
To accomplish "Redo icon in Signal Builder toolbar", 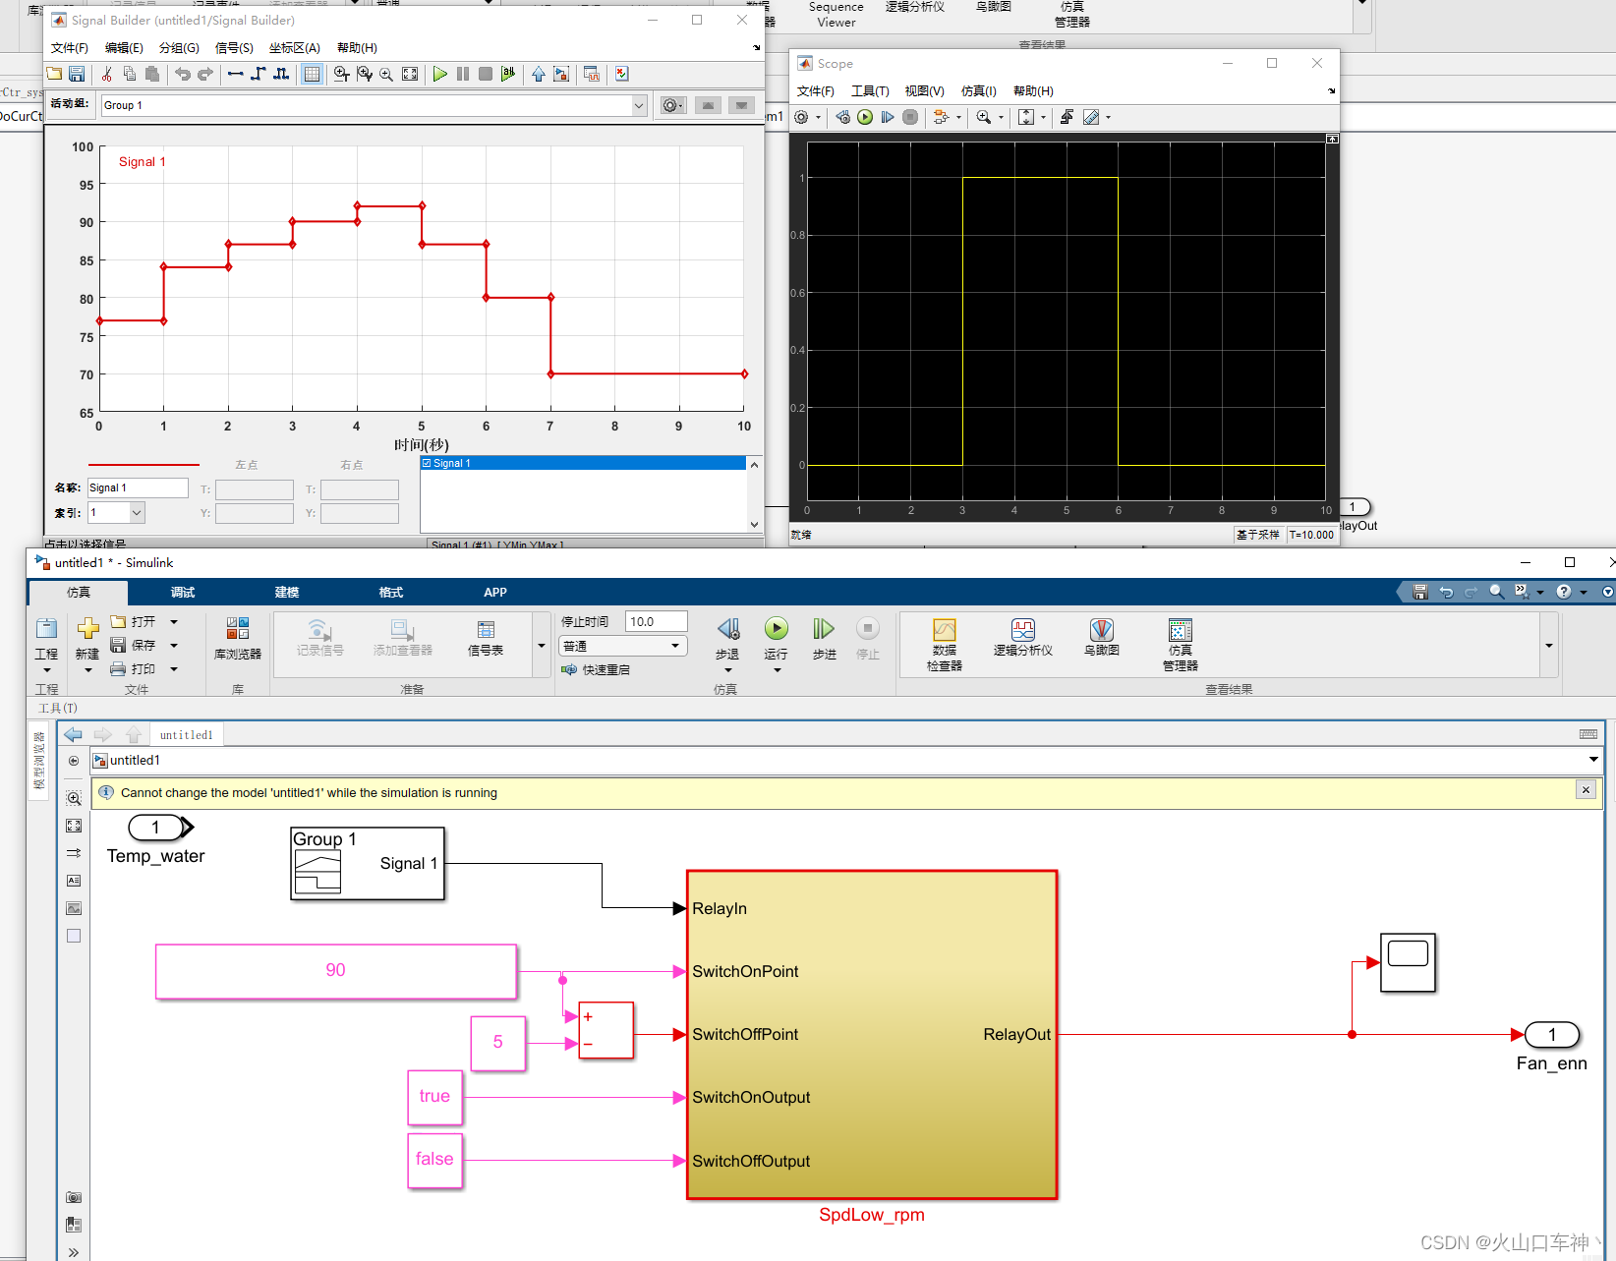I will [204, 74].
